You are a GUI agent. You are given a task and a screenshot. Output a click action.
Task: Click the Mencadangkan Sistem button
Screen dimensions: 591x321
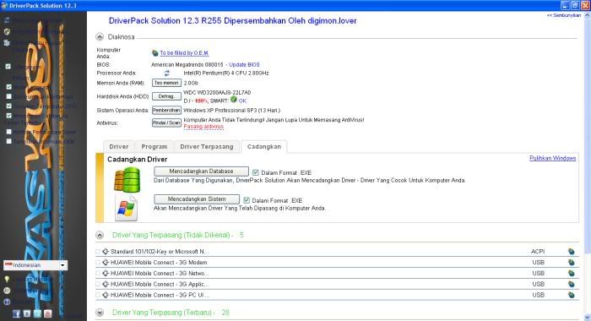(x=197, y=199)
